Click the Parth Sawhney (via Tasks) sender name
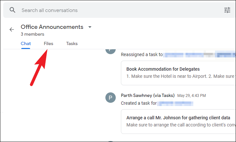 pyautogui.click(x=148, y=95)
